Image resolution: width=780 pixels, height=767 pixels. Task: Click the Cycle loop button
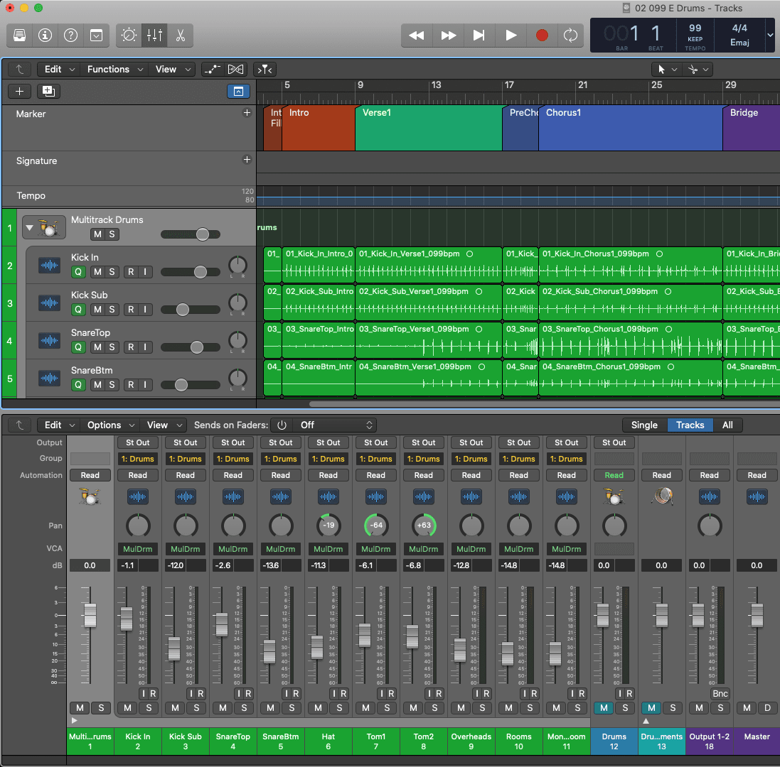point(570,35)
